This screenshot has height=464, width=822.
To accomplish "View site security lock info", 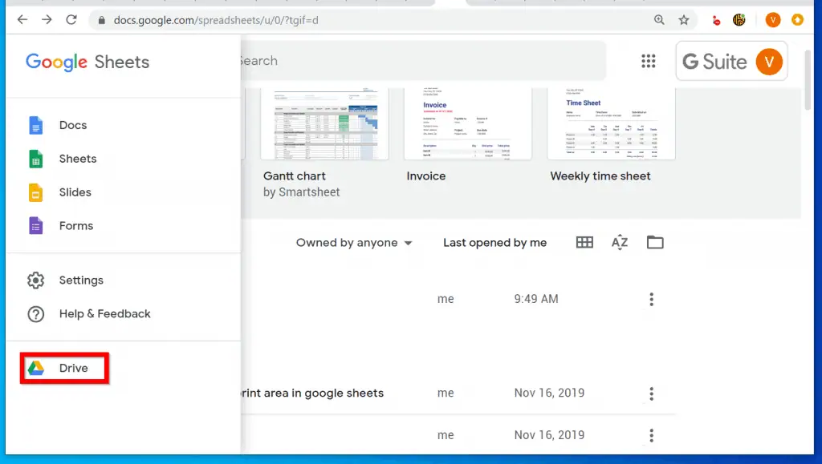I will coord(102,20).
